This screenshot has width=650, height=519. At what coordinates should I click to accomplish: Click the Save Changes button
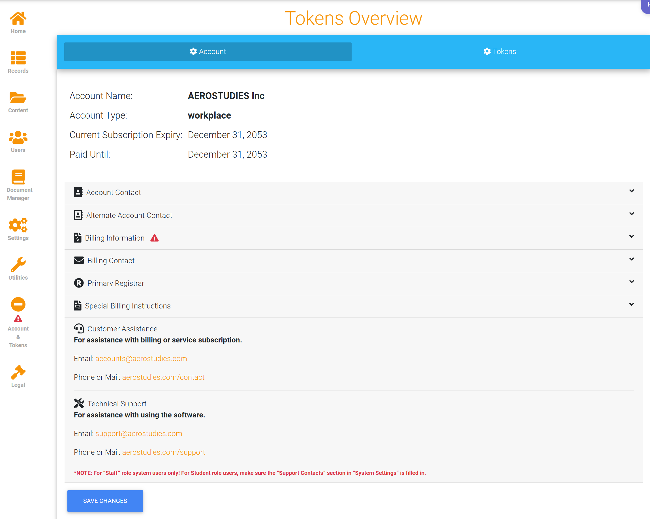tap(105, 501)
